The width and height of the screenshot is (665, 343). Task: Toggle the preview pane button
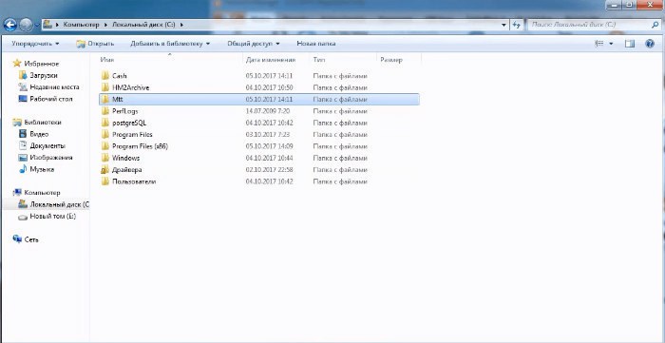click(x=630, y=44)
